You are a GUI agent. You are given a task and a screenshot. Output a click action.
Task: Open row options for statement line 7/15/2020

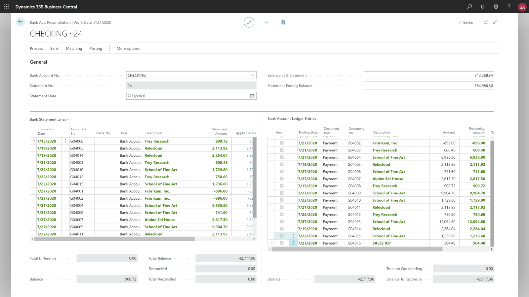point(65,141)
